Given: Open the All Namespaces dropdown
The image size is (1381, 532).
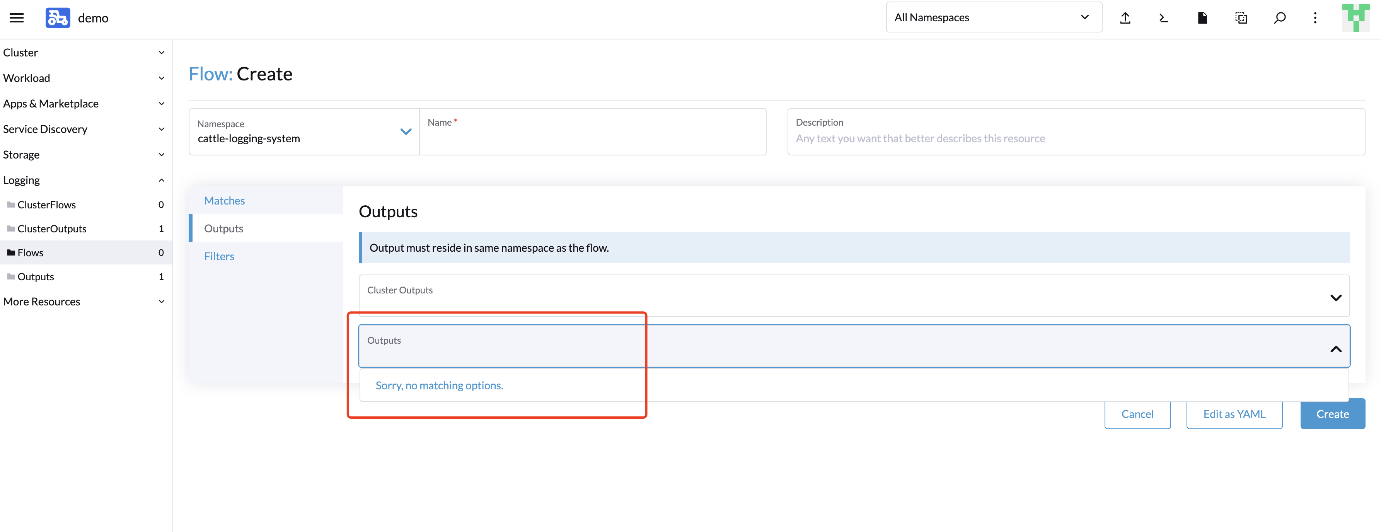Looking at the screenshot, I should coord(993,17).
